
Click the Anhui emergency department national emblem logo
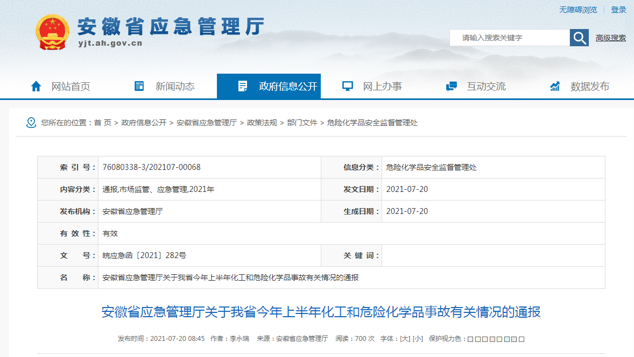click(52, 32)
